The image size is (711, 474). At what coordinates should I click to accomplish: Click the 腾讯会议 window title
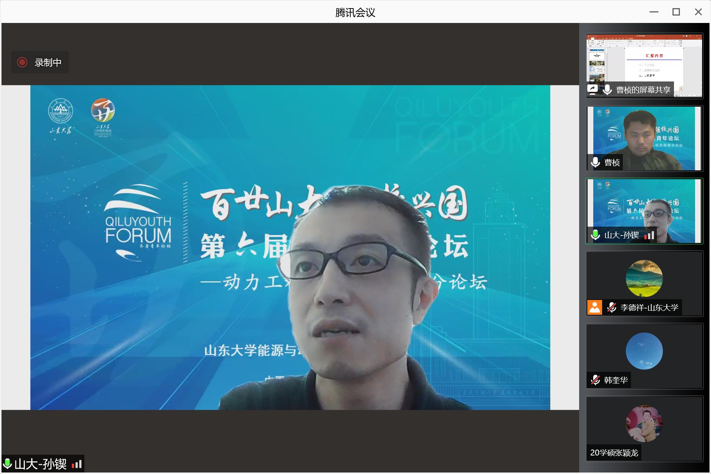(x=355, y=12)
